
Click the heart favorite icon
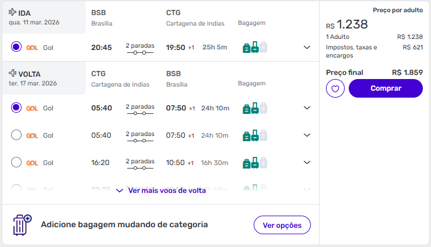click(335, 88)
